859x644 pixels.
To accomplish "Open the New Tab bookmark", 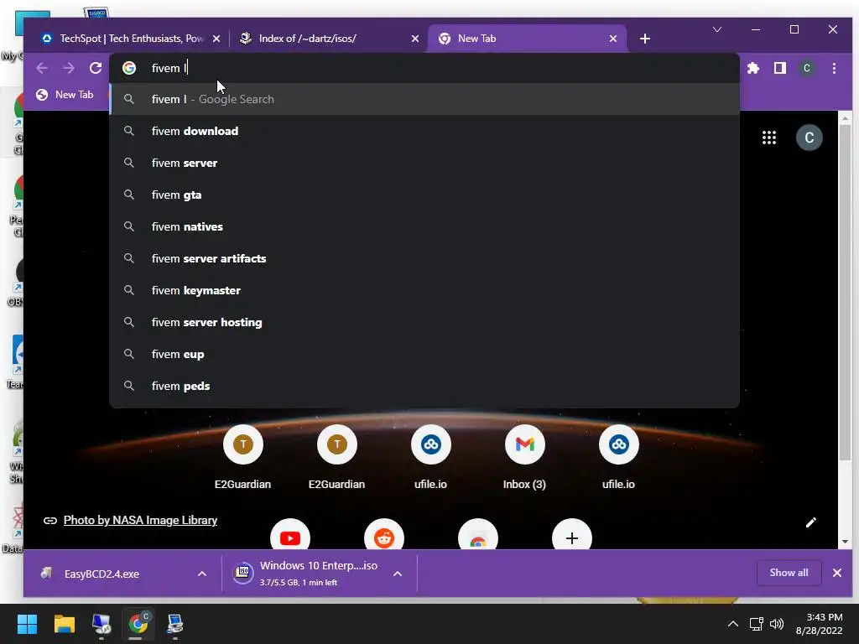I will pyautogui.click(x=65, y=95).
